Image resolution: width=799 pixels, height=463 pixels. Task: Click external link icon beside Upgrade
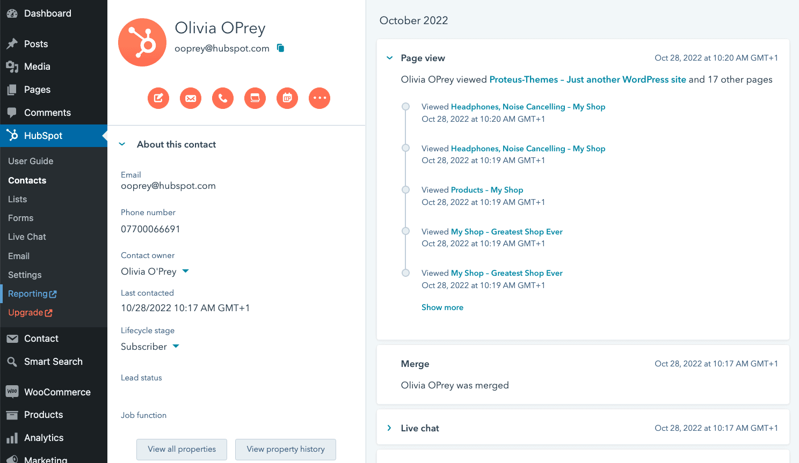coord(48,313)
